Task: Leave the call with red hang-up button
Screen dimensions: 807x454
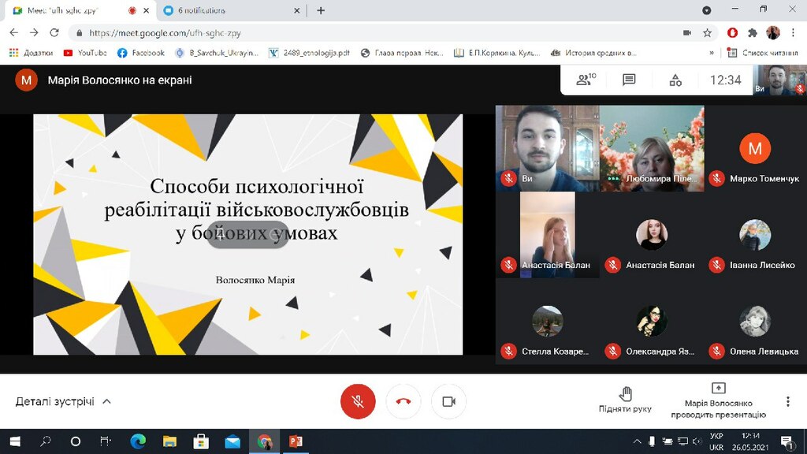Action: [x=403, y=401]
